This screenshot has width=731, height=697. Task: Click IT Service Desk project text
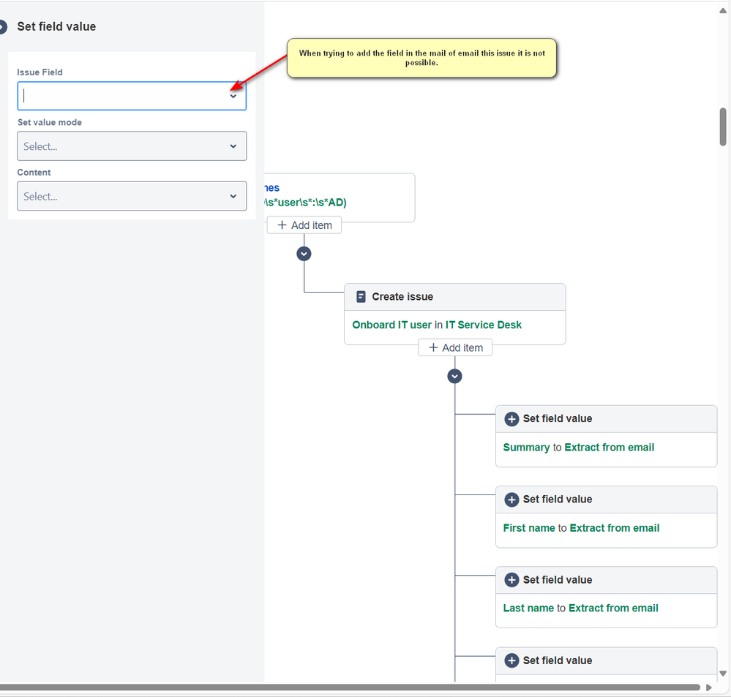tap(484, 325)
